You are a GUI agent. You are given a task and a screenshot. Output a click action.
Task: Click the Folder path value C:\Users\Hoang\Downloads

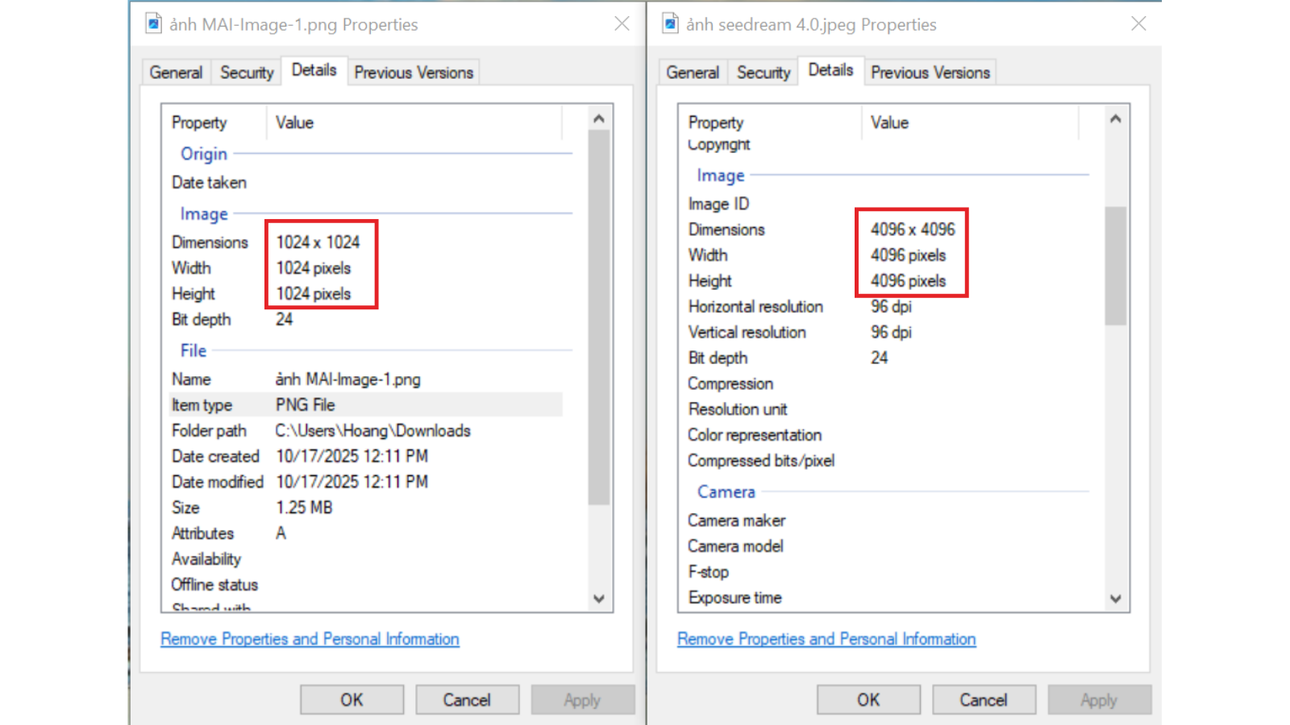pyautogui.click(x=372, y=431)
